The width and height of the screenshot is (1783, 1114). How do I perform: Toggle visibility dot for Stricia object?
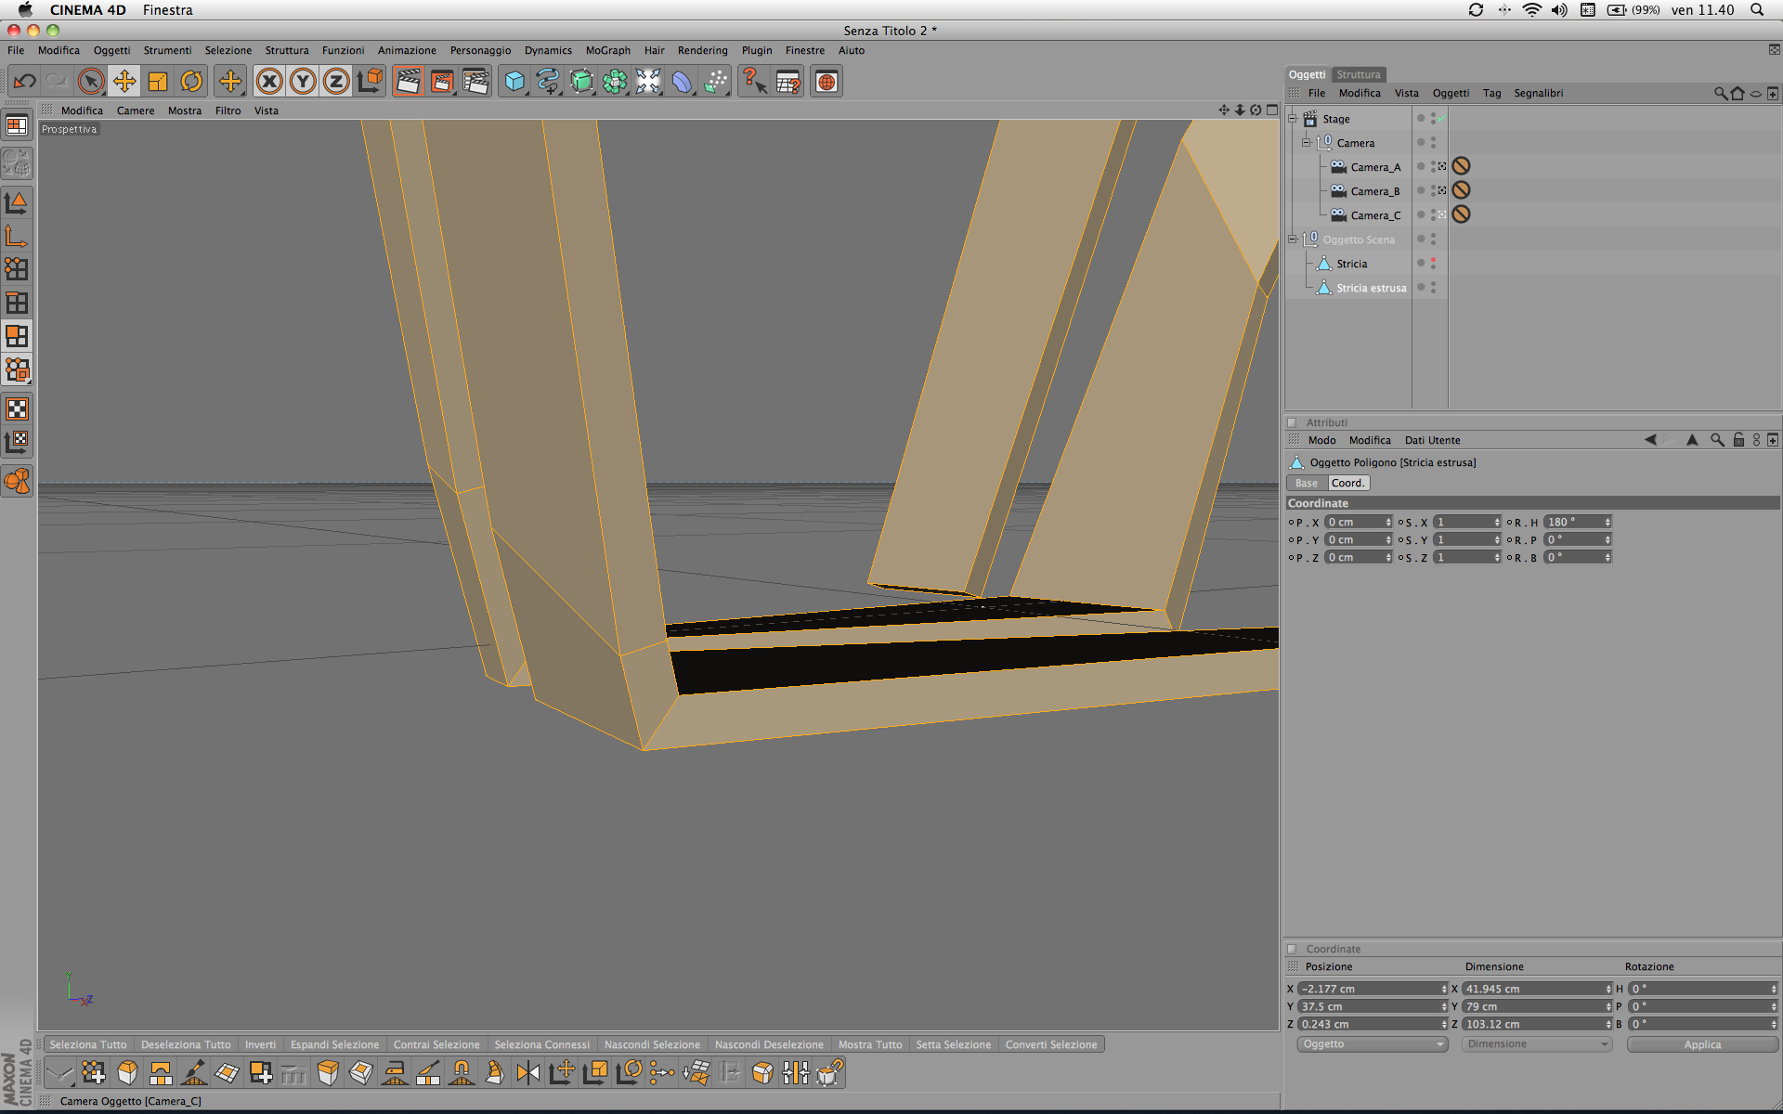point(1433,261)
